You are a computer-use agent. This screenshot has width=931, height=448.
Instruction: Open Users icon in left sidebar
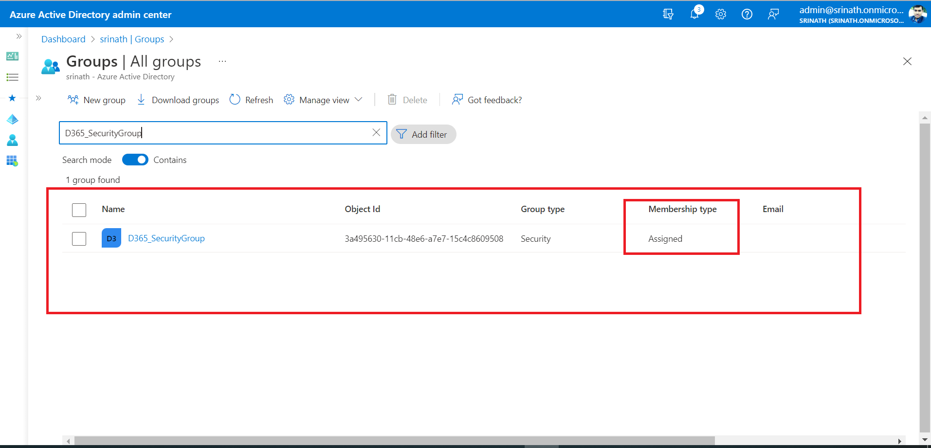tap(12, 140)
